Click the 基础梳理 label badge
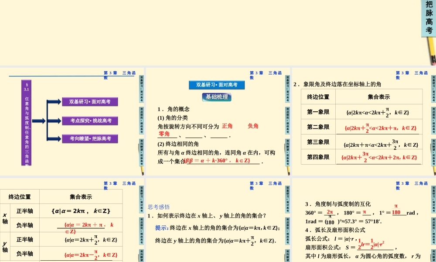 pyautogui.click(x=217, y=97)
